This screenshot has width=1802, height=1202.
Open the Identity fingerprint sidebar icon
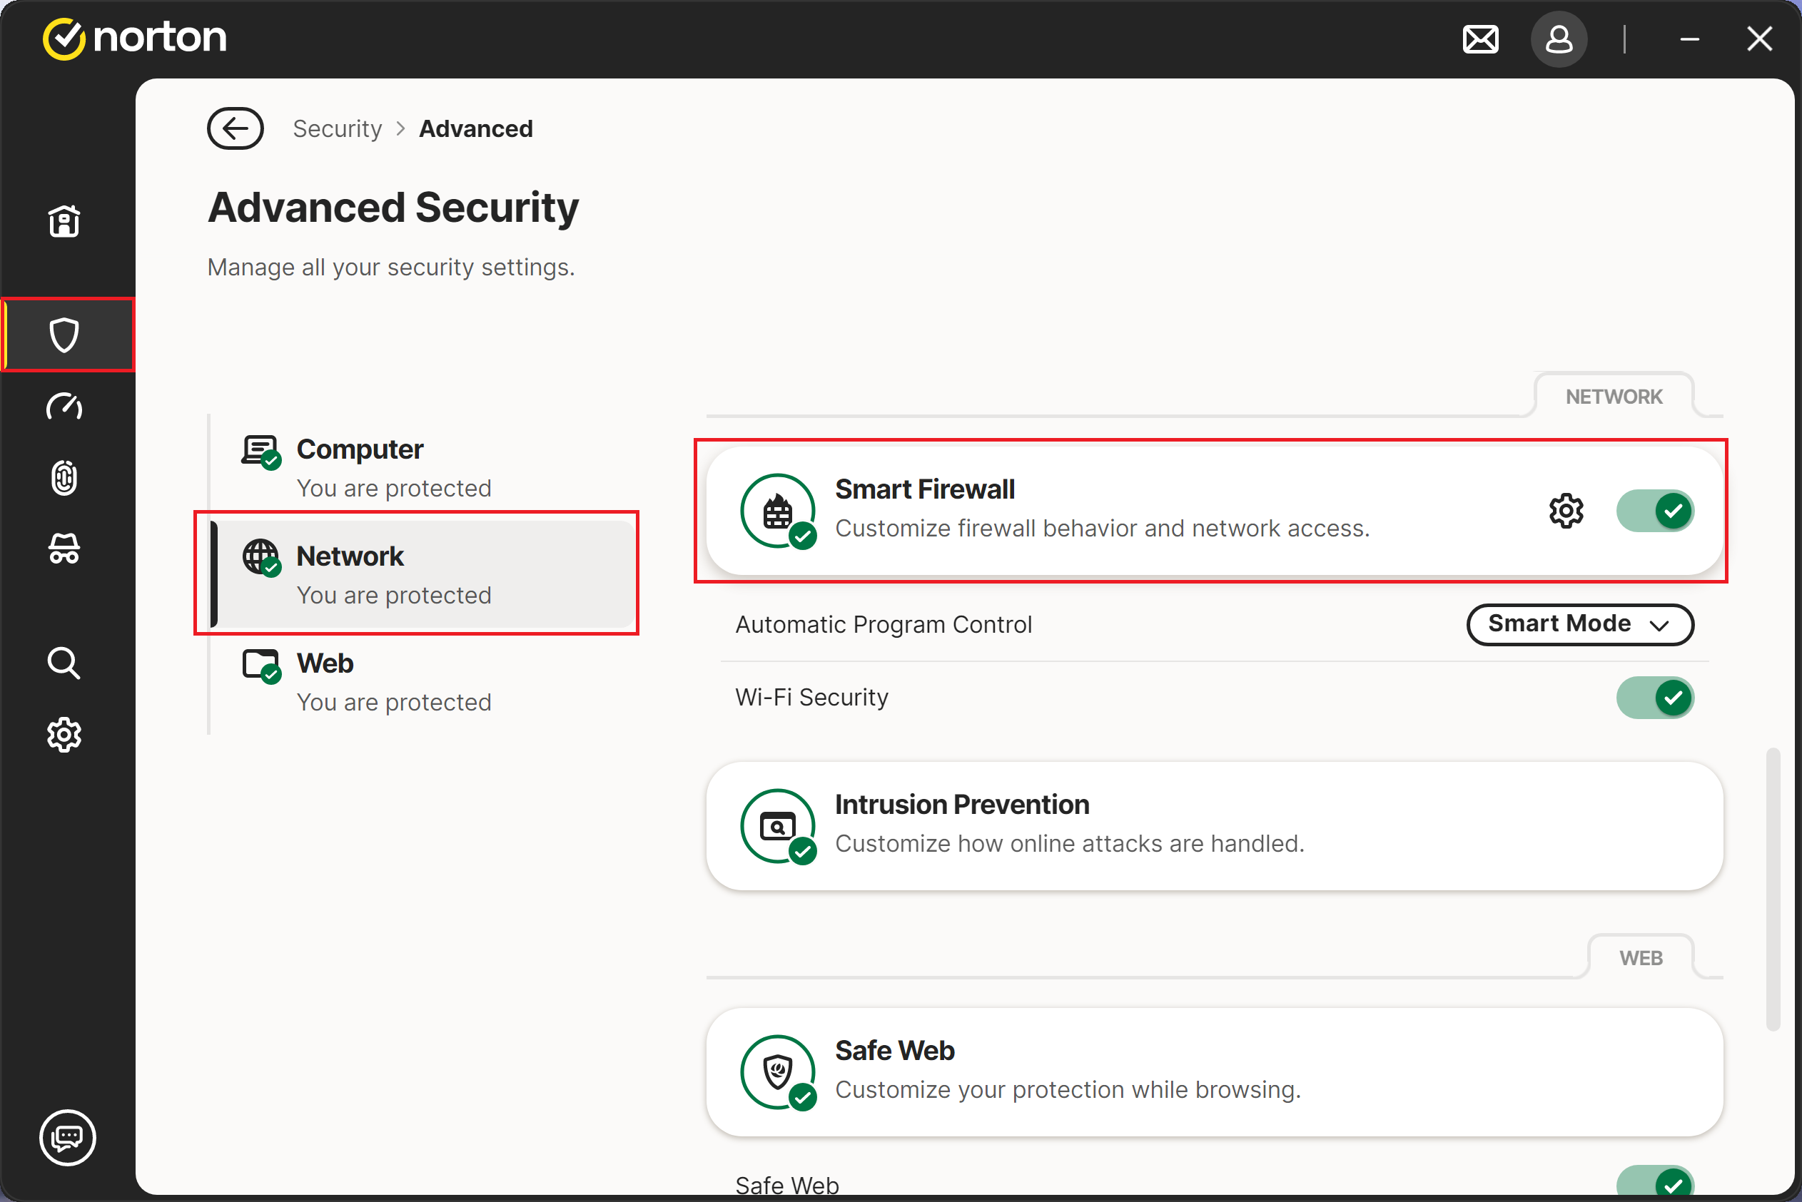click(x=64, y=477)
